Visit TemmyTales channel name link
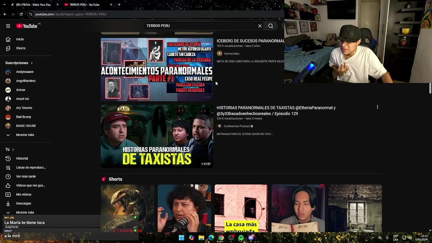 (x=232, y=54)
